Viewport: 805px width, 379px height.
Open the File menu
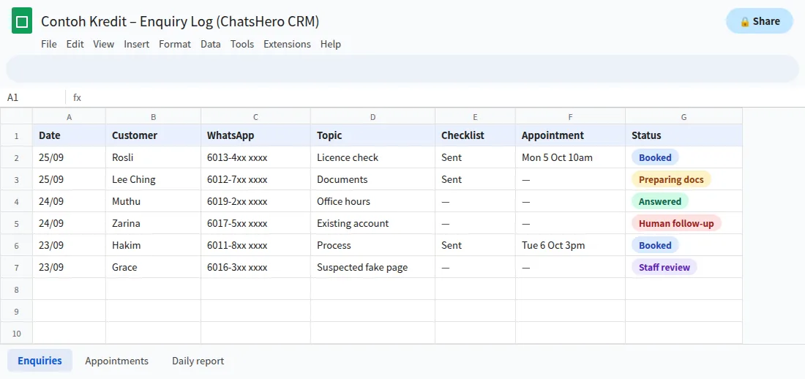pyautogui.click(x=49, y=44)
